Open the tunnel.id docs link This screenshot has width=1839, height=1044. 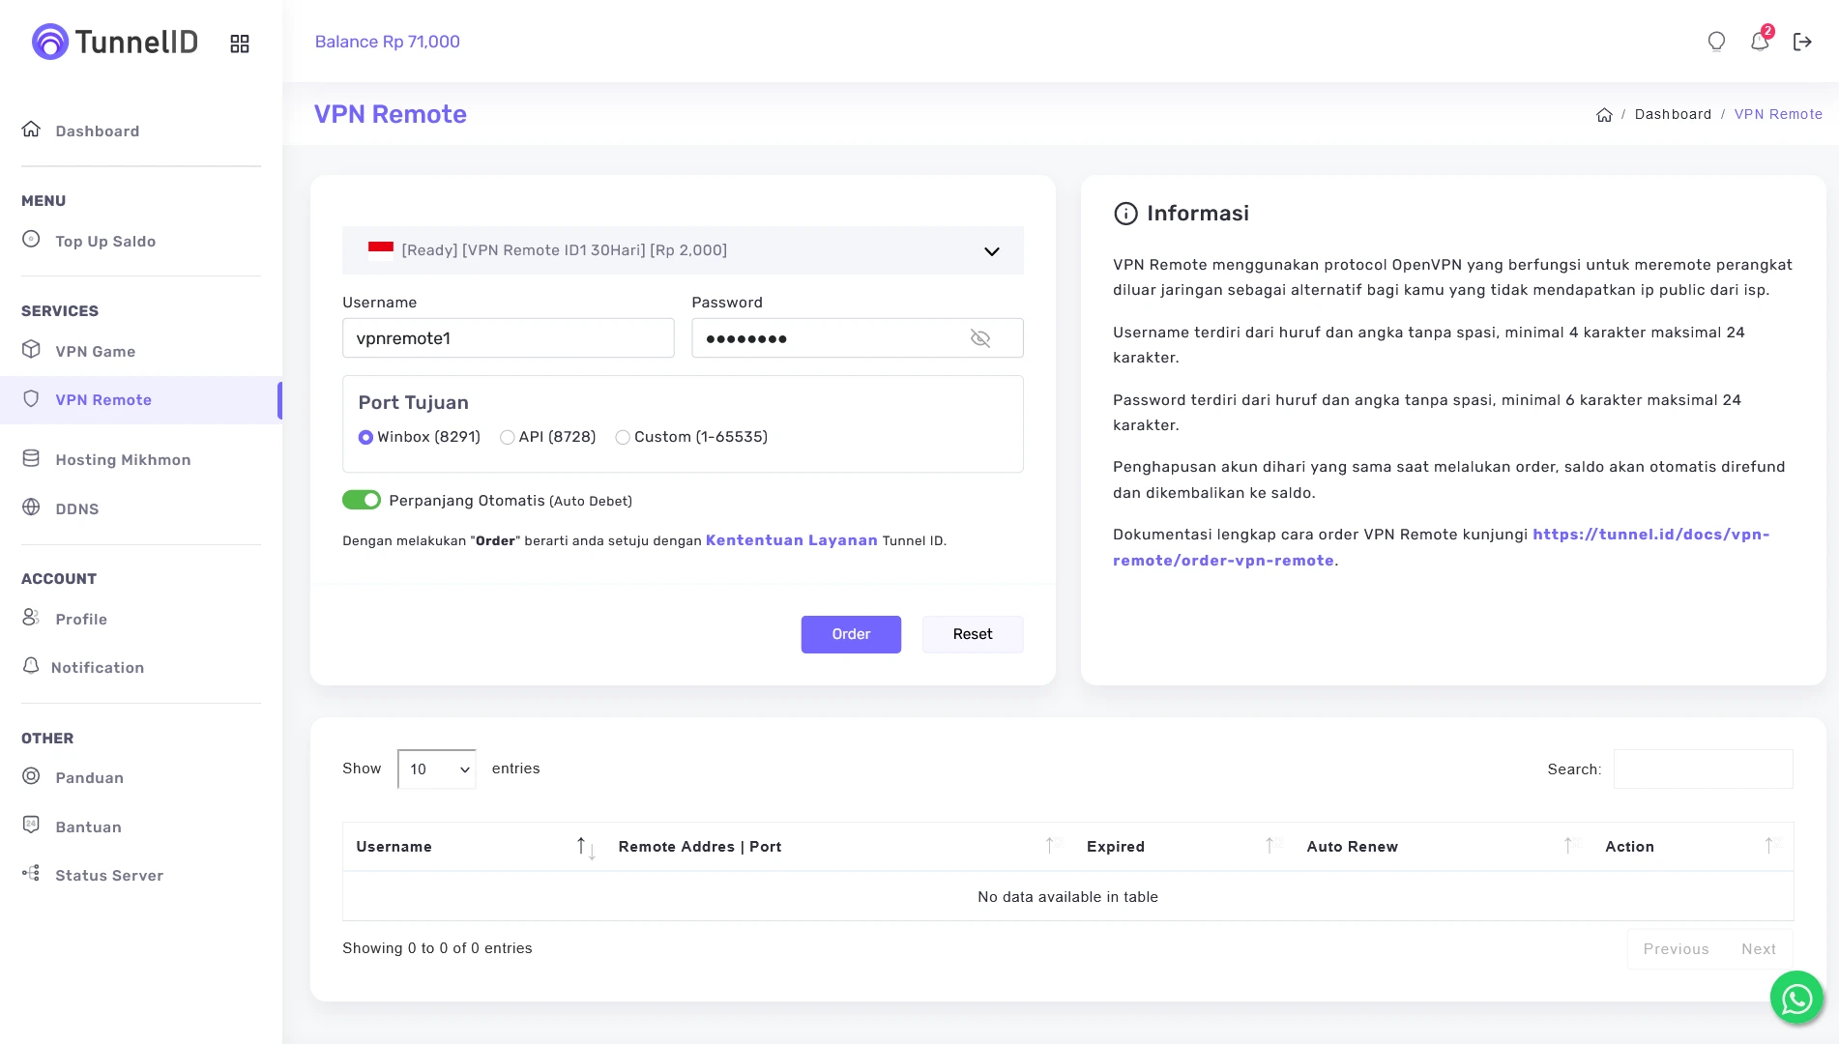(1441, 547)
